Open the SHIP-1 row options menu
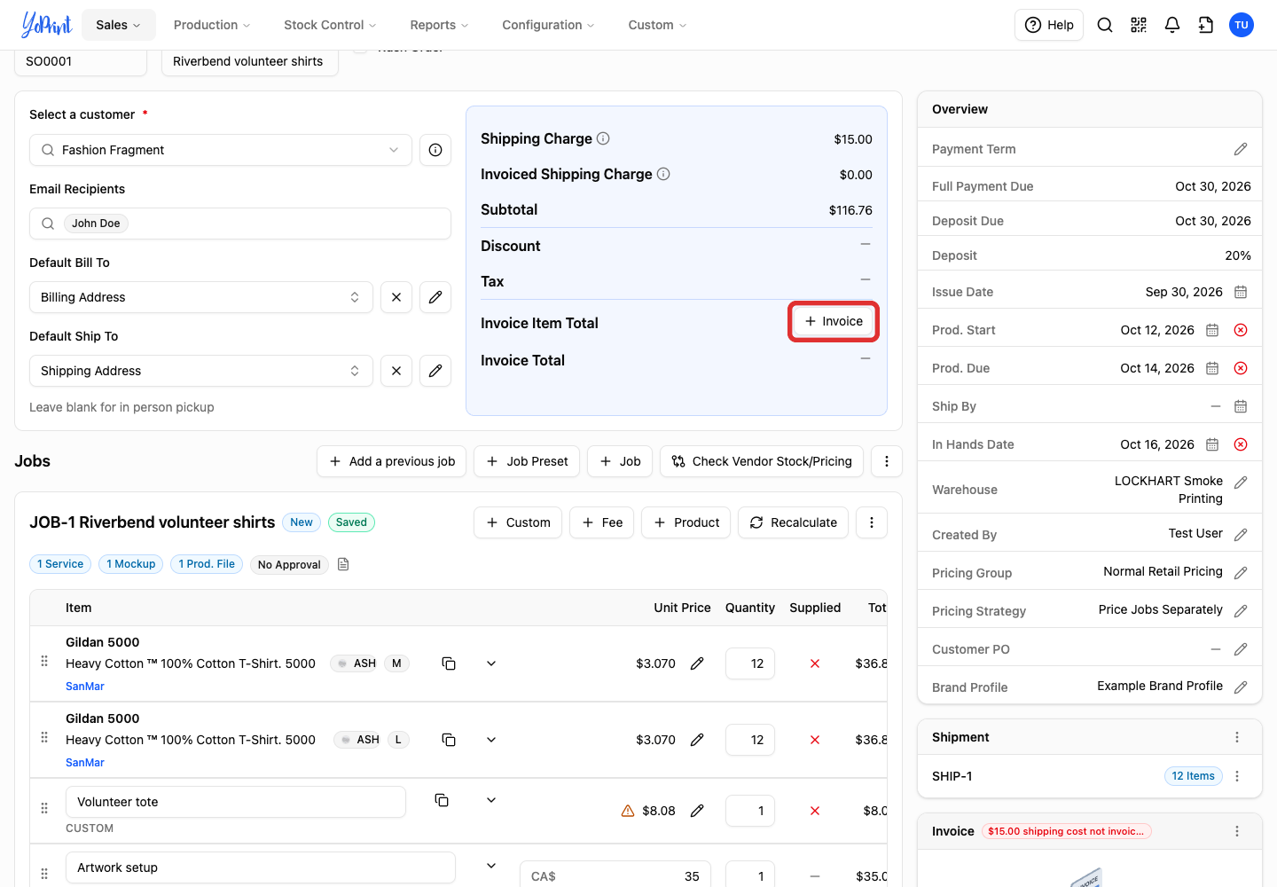The width and height of the screenshot is (1277, 887). point(1237,776)
